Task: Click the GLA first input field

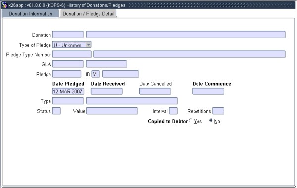Action: (68, 64)
